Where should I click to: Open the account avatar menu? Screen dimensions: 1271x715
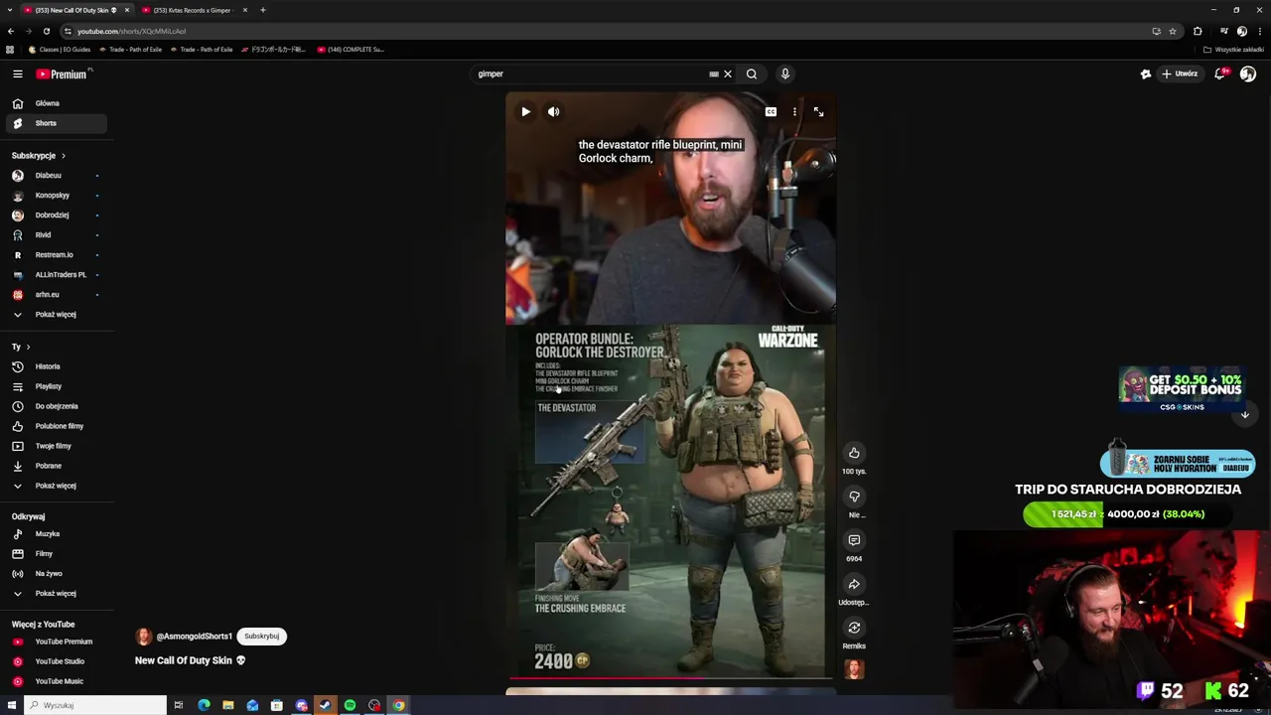point(1248,73)
